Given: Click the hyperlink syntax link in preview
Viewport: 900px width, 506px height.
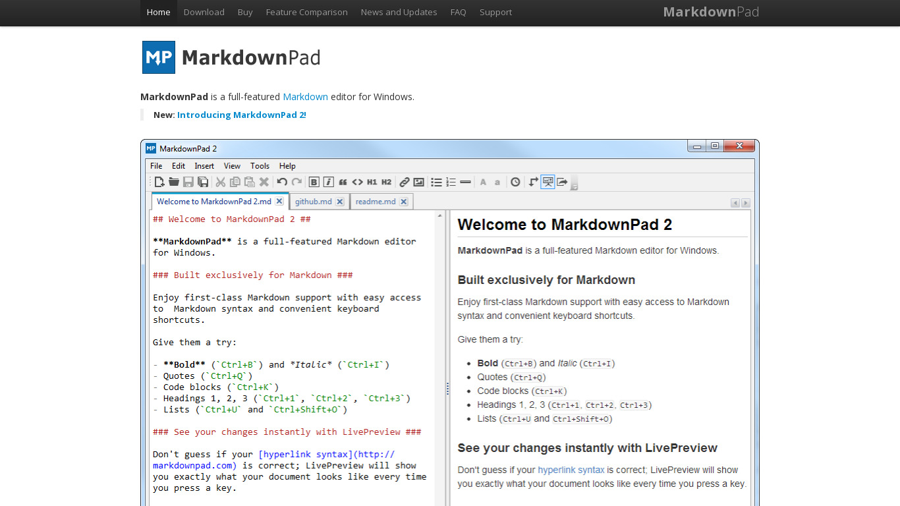Looking at the screenshot, I should [x=571, y=470].
